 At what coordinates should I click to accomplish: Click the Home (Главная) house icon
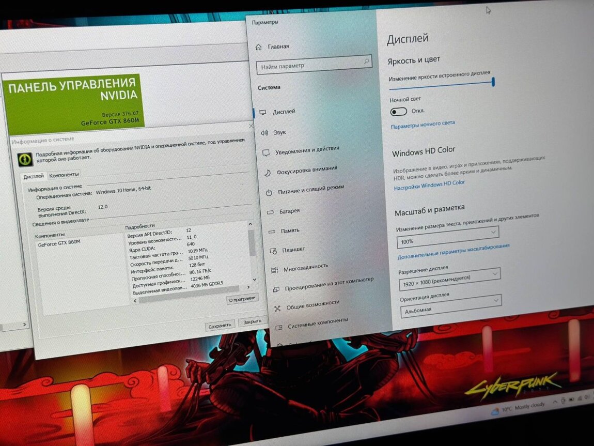(259, 47)
